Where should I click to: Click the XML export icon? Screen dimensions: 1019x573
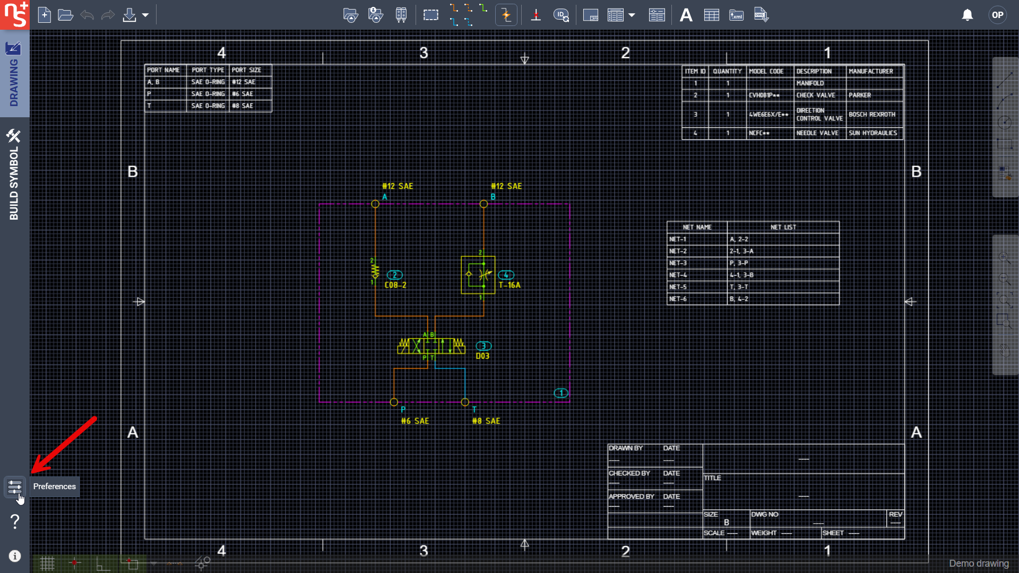tap(736, 15)
